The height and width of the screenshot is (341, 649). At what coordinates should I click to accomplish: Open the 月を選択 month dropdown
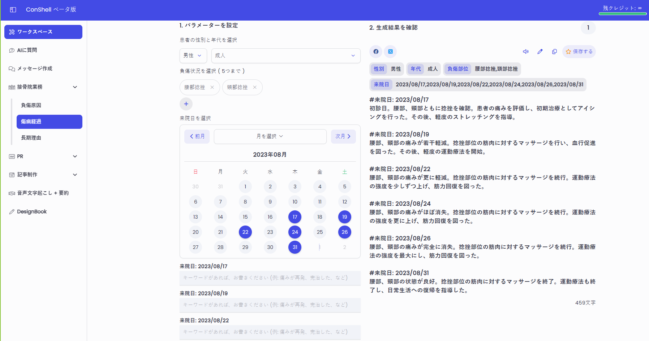[x=270, y=136]
